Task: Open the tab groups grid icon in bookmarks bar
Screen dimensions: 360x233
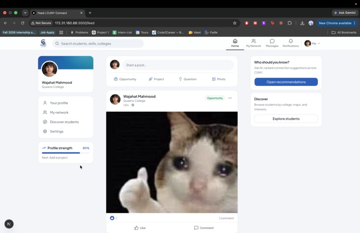Action: point(61,33)
